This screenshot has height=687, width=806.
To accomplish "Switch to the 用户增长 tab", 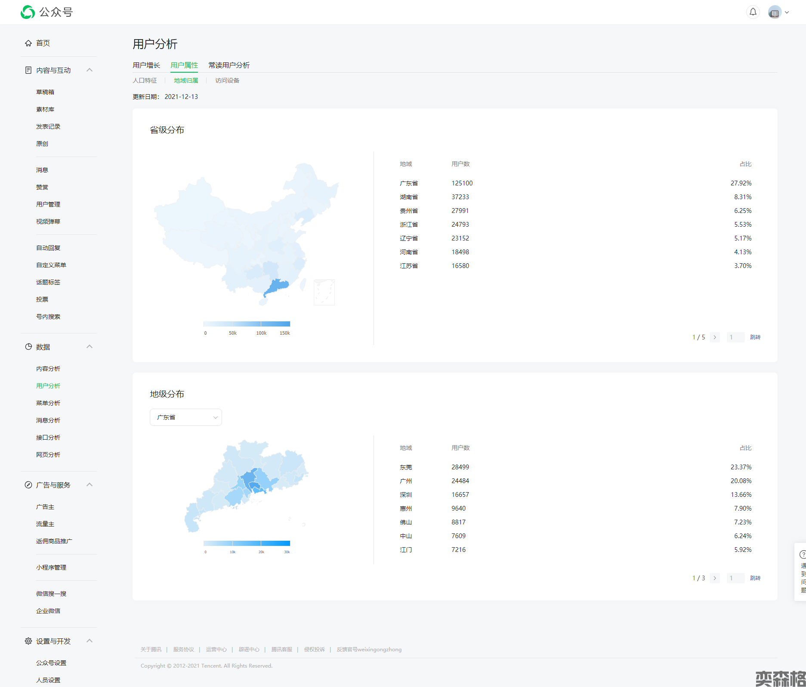I will coord(146,65).
